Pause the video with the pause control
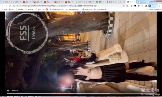 coord(8,91)
